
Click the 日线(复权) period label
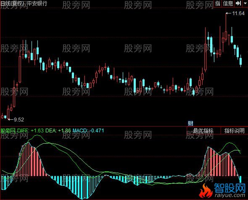click(x=12, y=3)
